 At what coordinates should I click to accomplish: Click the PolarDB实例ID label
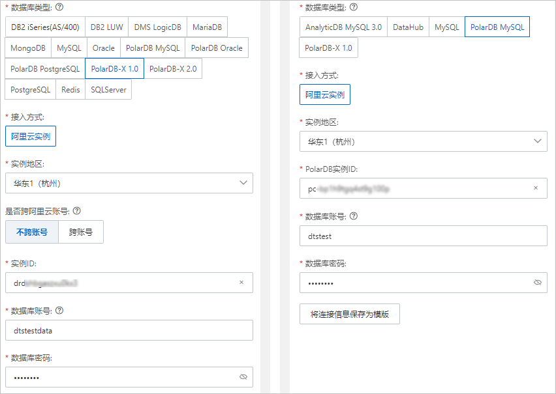coord(332,169)
